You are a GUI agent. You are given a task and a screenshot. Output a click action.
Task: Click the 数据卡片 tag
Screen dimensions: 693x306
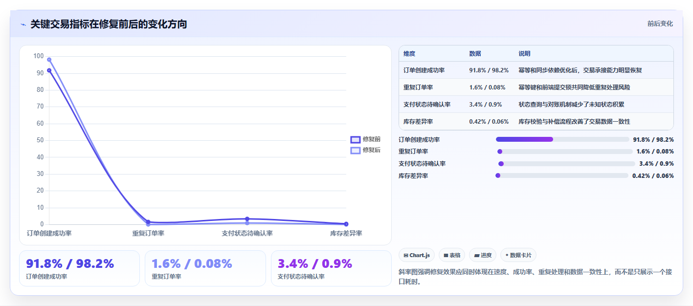click(518, 255)
